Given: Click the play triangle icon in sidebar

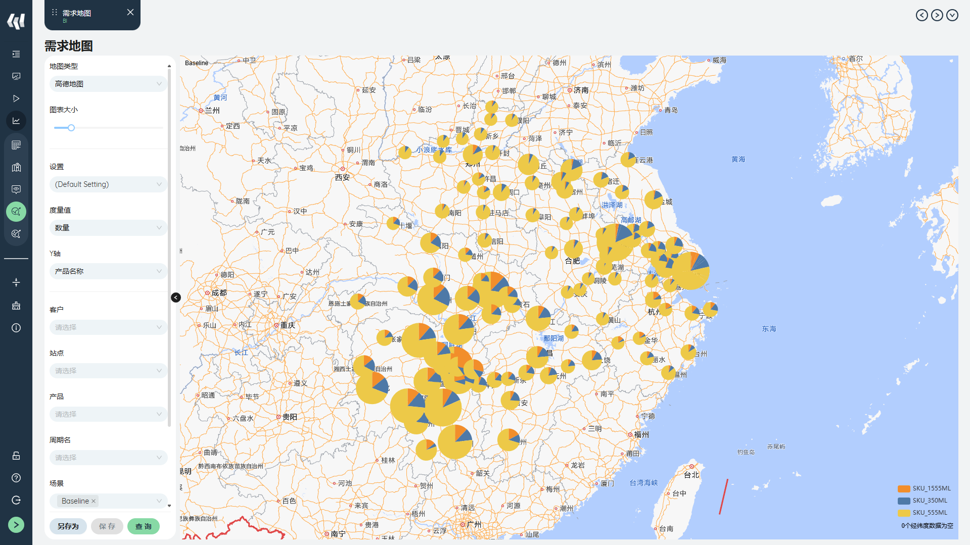Looking at the screenshot, I should coord(16,98).
